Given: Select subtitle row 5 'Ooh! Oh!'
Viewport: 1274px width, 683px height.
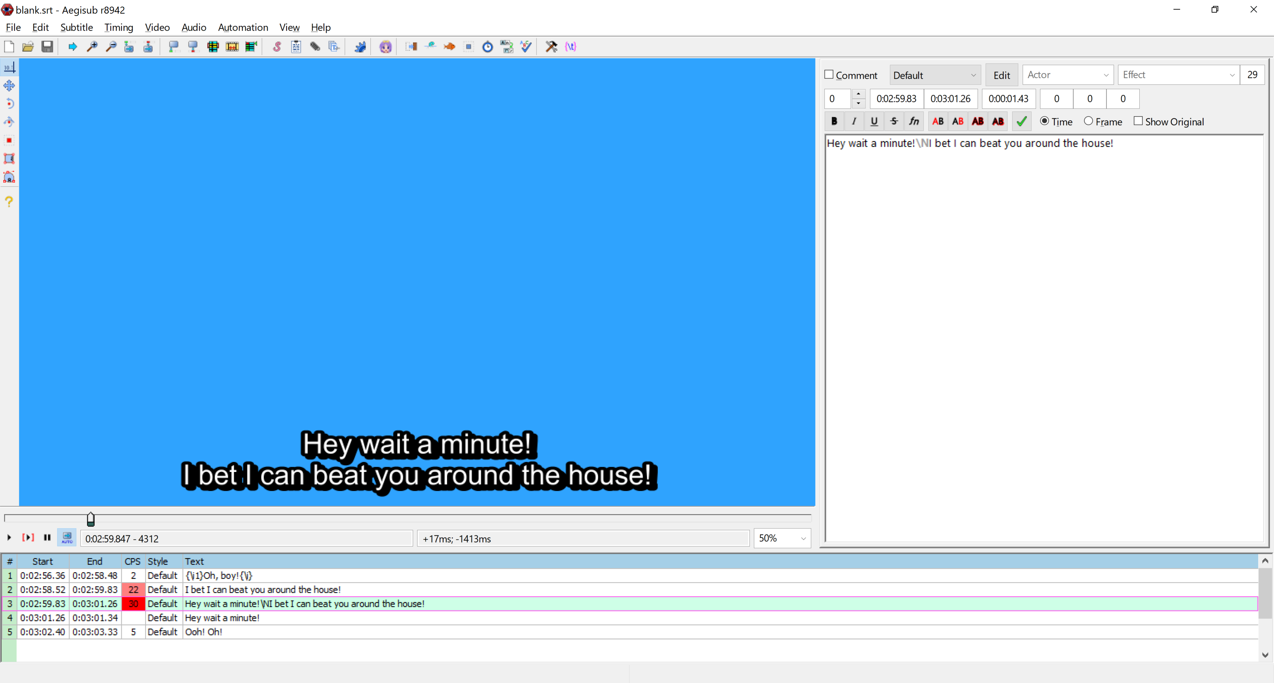Looking at the screenshot, I should coord(203,632).
